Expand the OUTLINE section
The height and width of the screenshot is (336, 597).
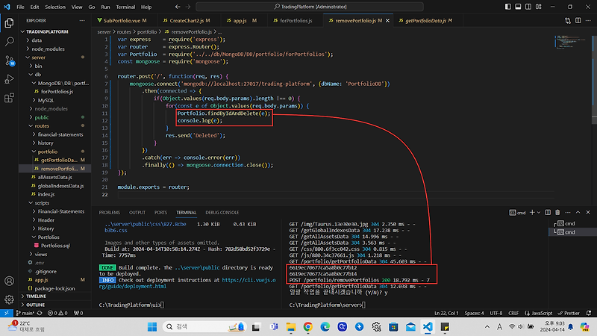[x=54, y=305]
